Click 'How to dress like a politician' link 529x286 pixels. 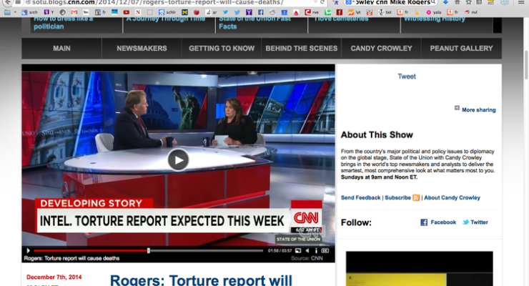[63, 23]
